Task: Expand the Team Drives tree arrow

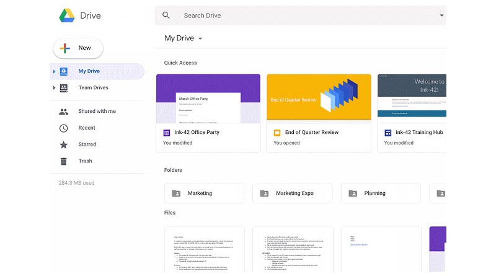Action: pos(54,87)
